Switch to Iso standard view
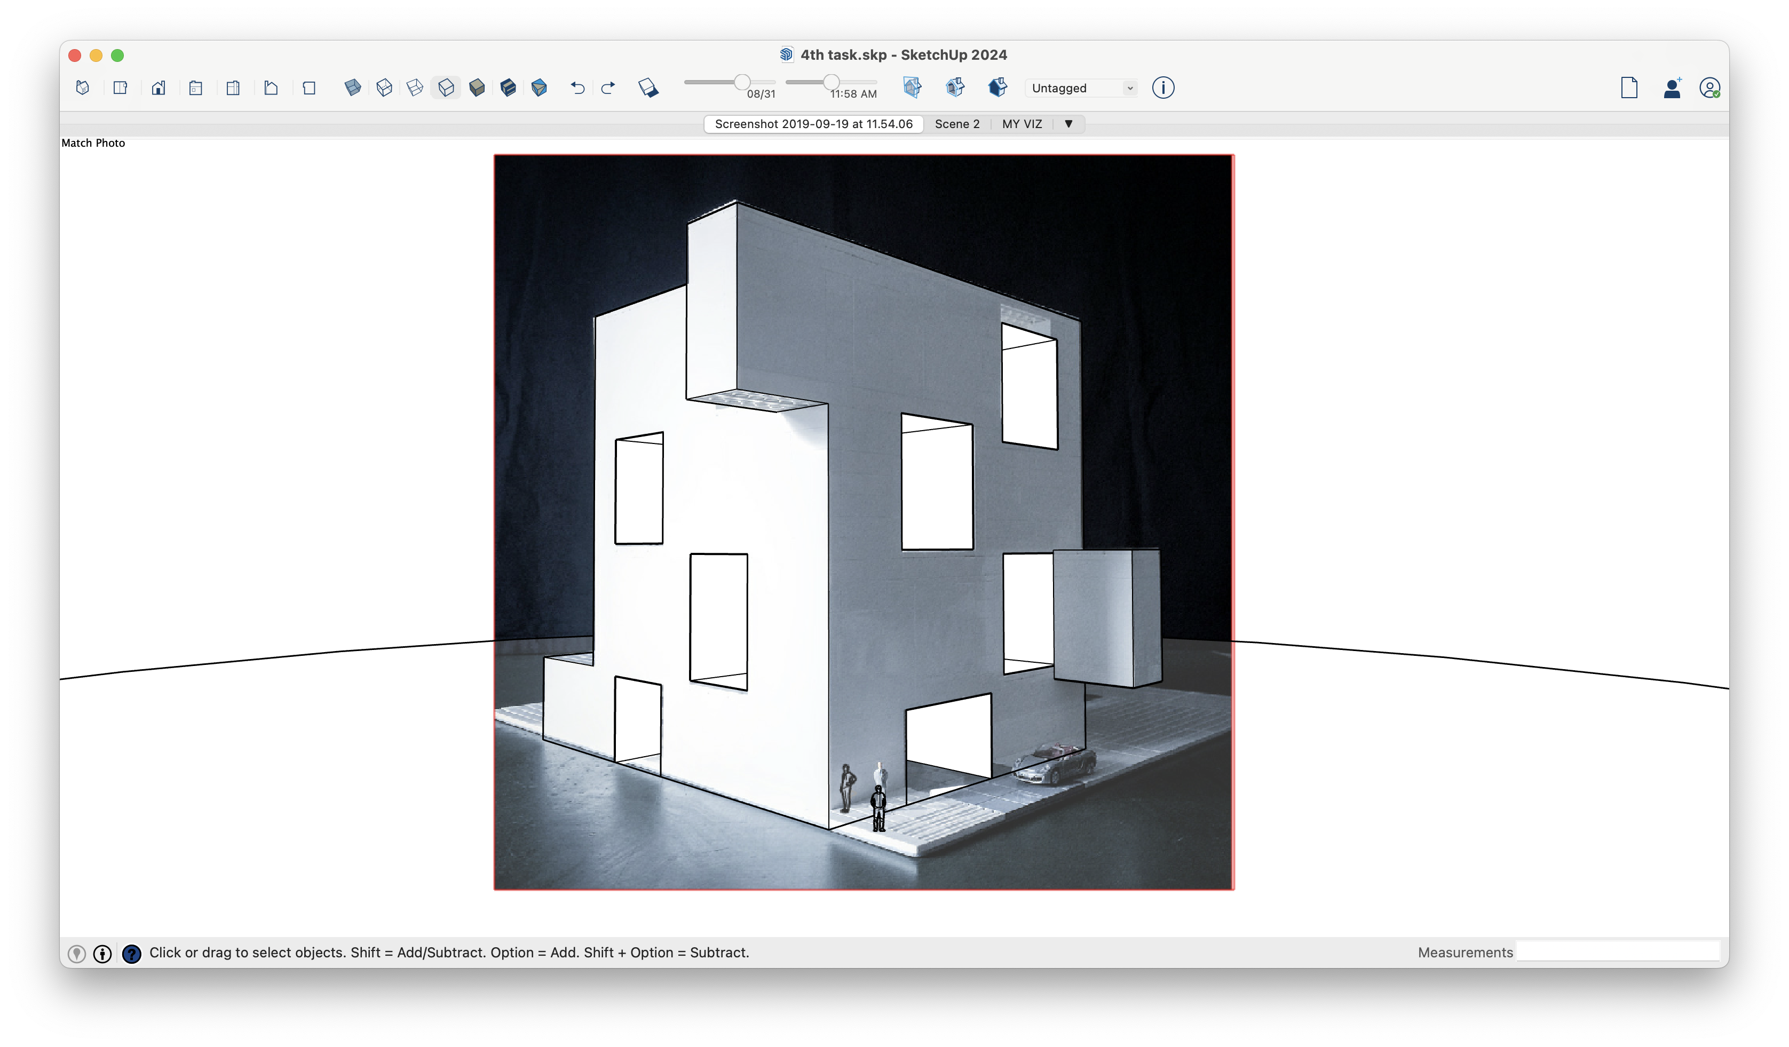Image resolution: width=1789 pixels, height=1047 pixels. 82,88
